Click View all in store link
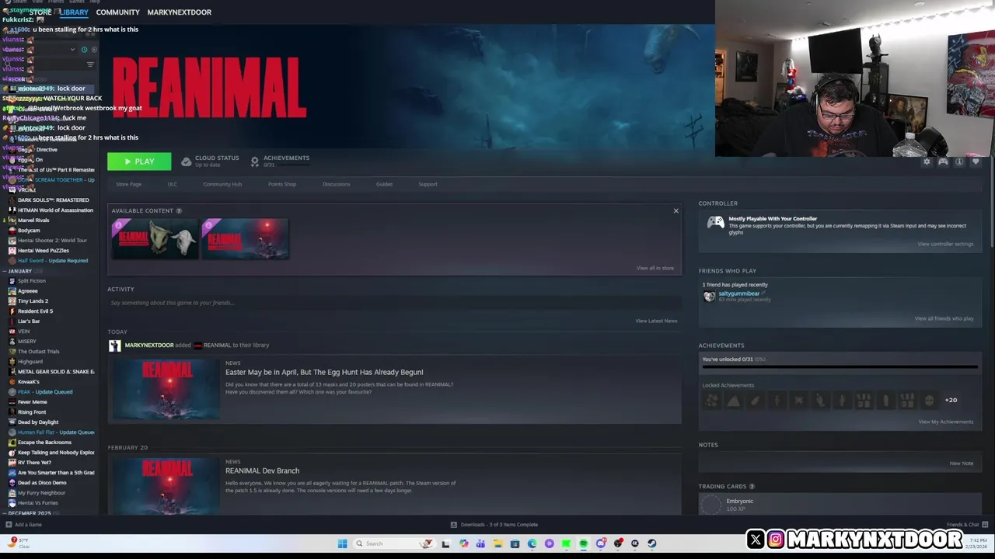The image size is (995, 559). 655,269
